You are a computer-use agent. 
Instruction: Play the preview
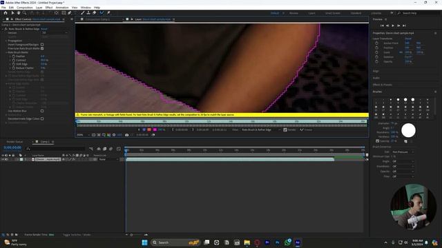393,25
